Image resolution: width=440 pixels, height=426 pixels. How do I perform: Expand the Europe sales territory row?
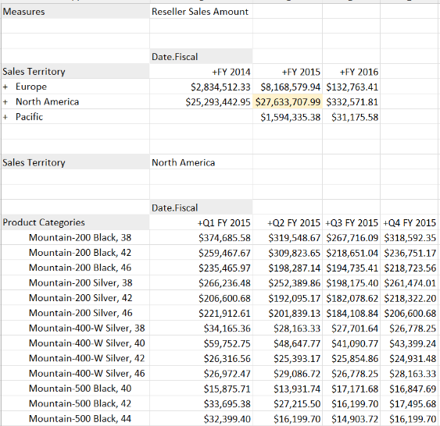point(5,87)
